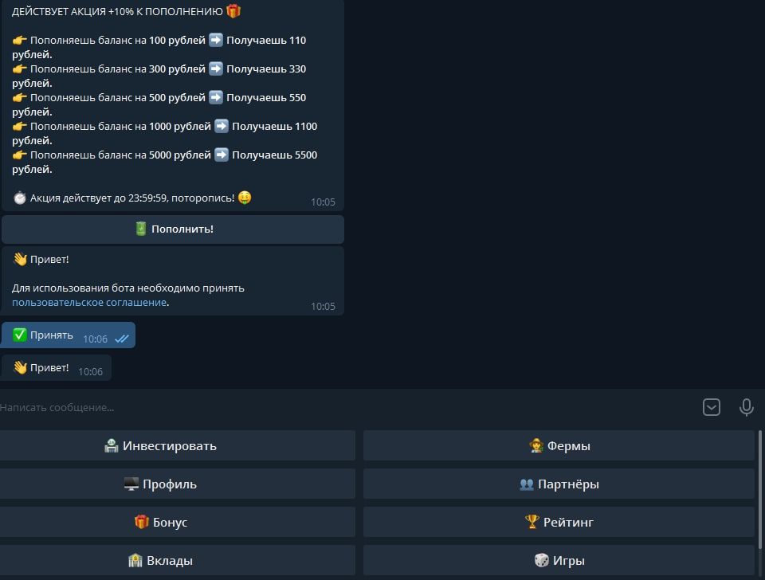Image resolution: width=765 pixels, height=580 pixels.
Task: Click the hide-keyboard icon beside the input field
Action: pyautogui.click(x=712, y=406)
